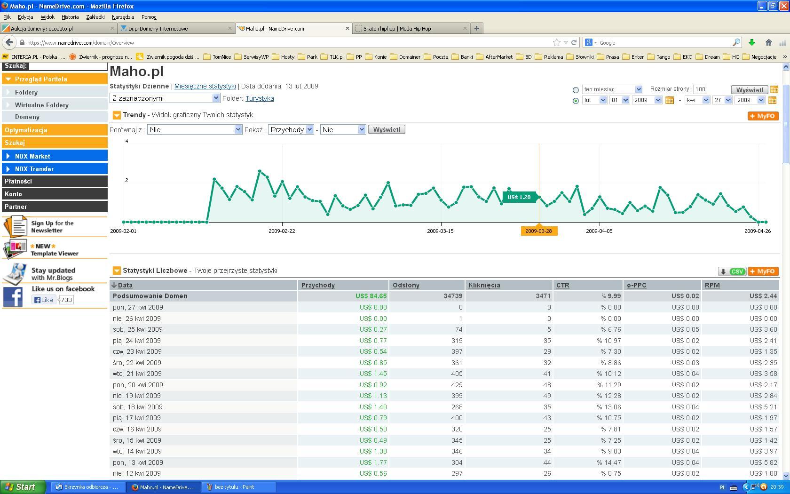Switch to Skrzynka odbiorcza taskbar item
790x494 pixels.
point(87,487)
